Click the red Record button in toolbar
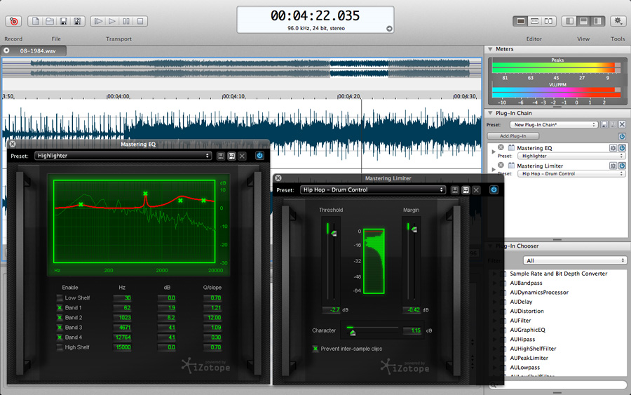 click(14, 21)
